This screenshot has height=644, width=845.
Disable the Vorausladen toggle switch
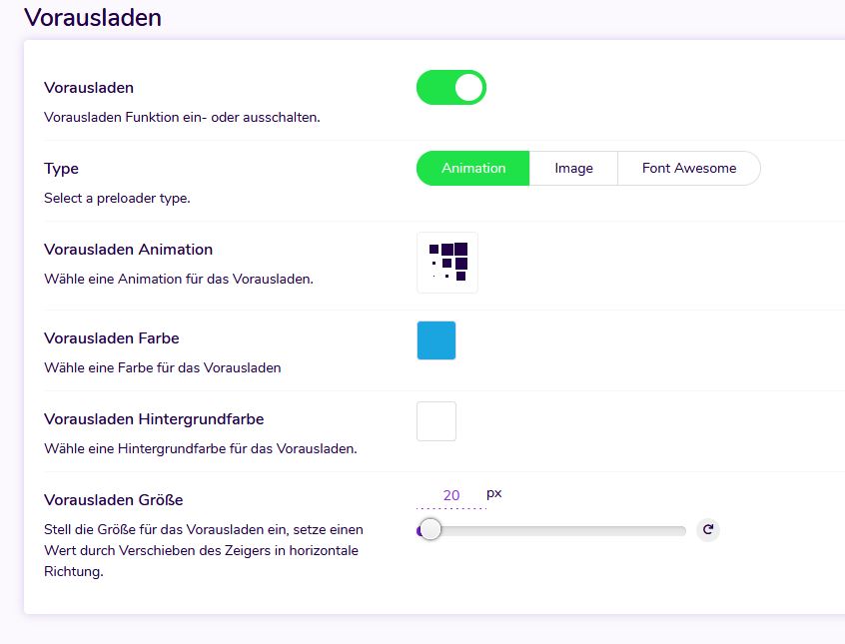[451, 88]
